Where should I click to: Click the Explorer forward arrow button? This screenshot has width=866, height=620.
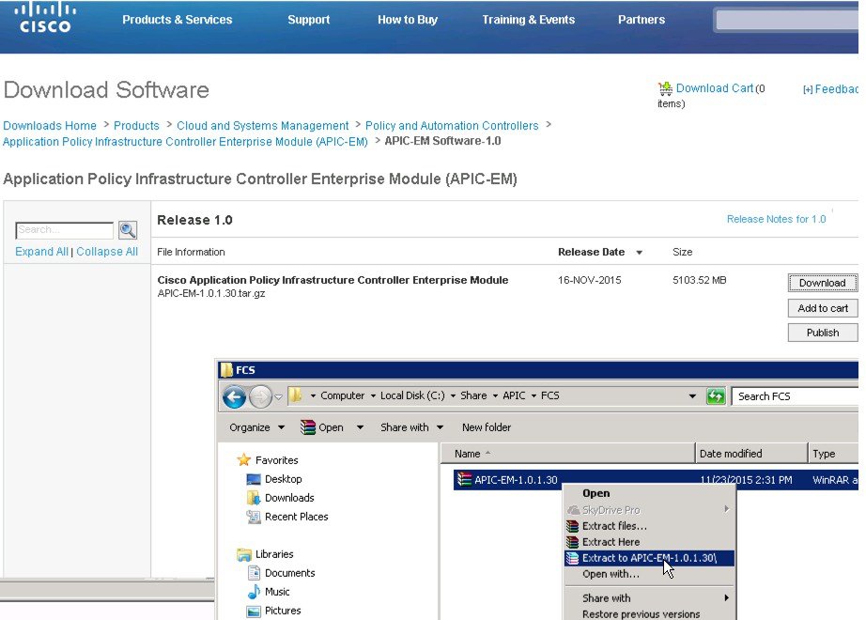(261, 396)
